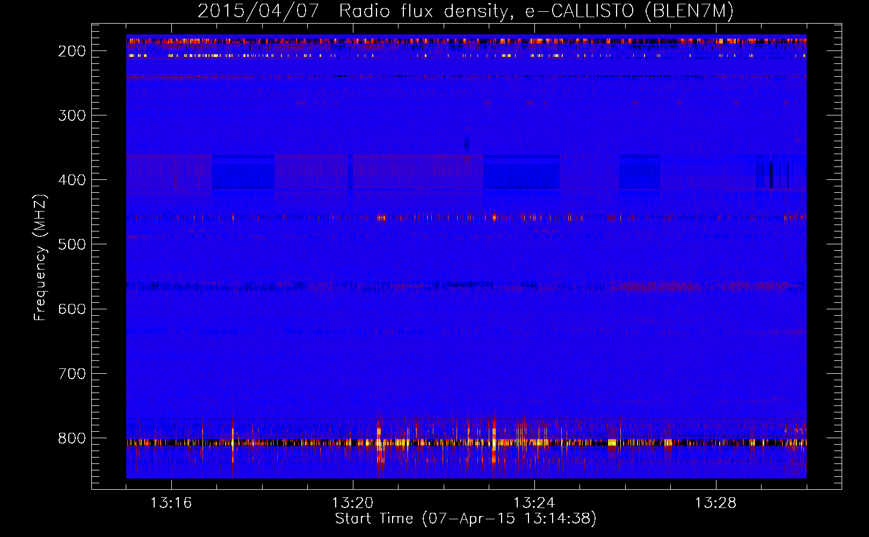Click the 13:20 time tick label
Image resolution: width=869 pixels, height=537 pixels.
coord(352,503)
